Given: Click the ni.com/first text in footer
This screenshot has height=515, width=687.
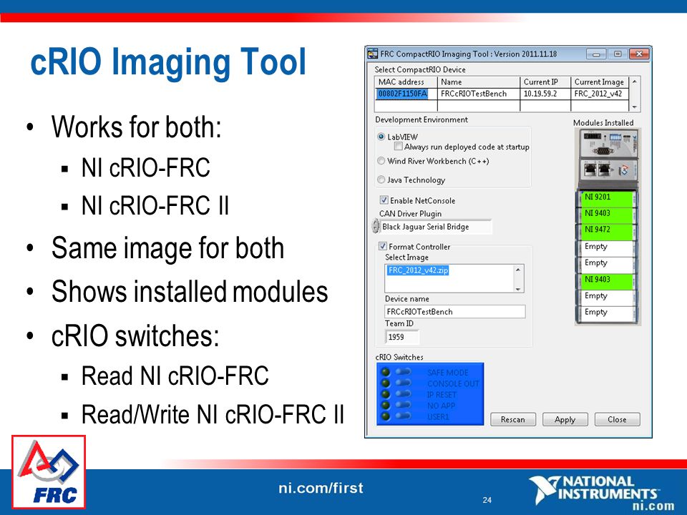Looking at the screenshot, I should (x=321, y=487).
